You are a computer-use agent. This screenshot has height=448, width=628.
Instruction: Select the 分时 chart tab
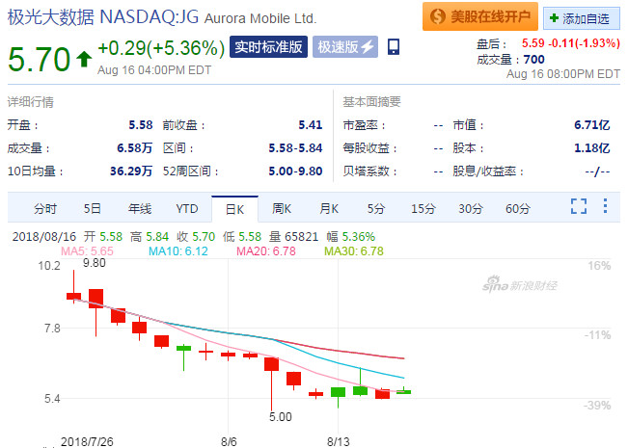tap(45, 209)
